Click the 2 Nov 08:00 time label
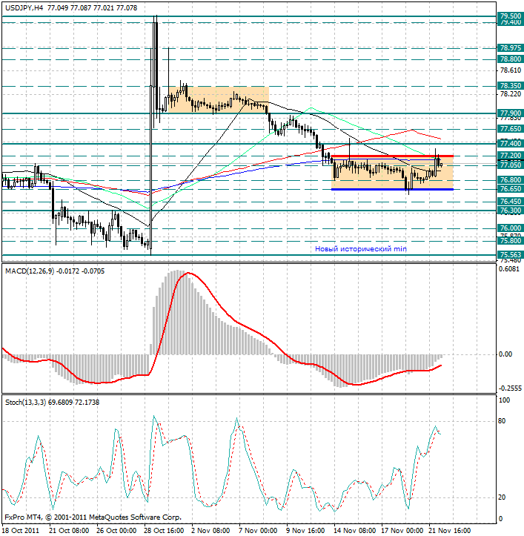Image resolution: width=524 pixels, height=536 pixels. [x=211, y=531]
